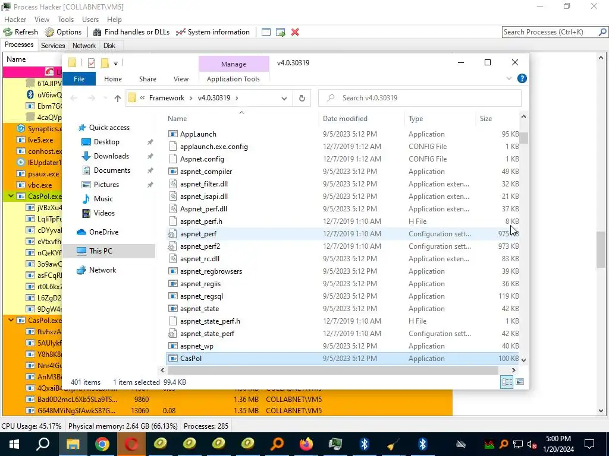Screen dimensions: 609x456
Task: Click the Explorer horizontal scrollbar
Action: tap(333, 370)
